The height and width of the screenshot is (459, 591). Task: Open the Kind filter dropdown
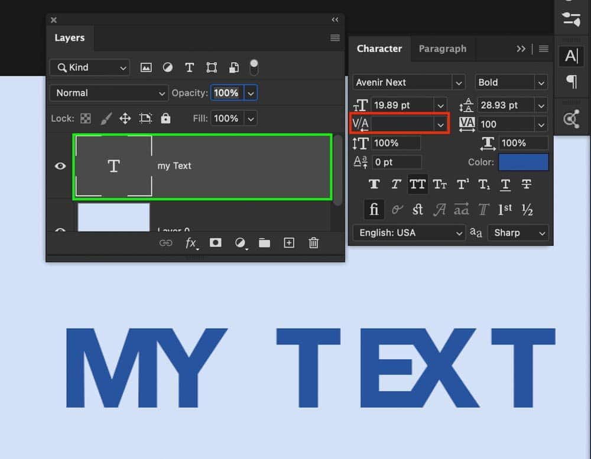(89, 67)
